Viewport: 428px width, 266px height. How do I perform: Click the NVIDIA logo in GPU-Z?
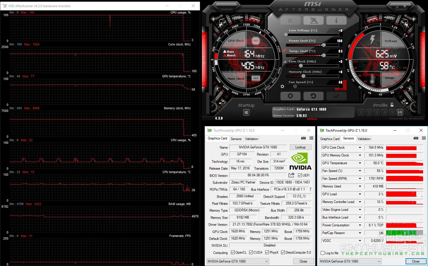point(300,161)
